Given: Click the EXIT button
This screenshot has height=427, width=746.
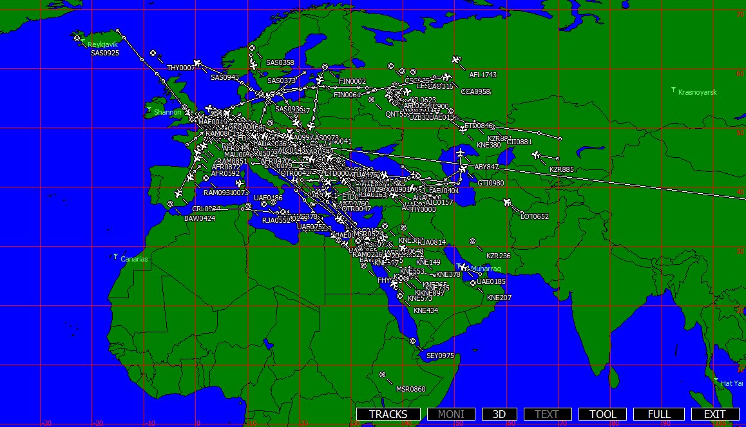Looking at the screenshot, I should [715, 414].
